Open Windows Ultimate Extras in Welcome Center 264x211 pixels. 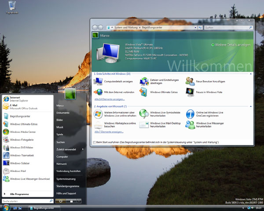click(158, 92)
